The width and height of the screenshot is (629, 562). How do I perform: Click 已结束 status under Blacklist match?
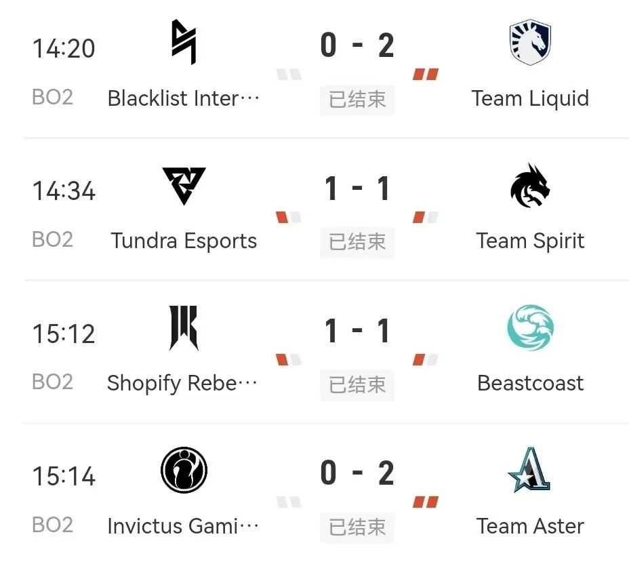pos(357,100)
